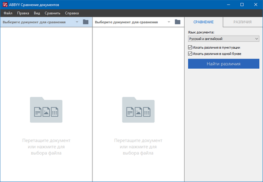
Task: Toggle one-letter differences checkbox
Action: click(x=190, y=53)
